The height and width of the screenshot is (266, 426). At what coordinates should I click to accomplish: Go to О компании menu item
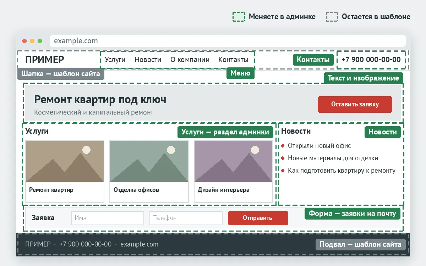coord(190,60)
